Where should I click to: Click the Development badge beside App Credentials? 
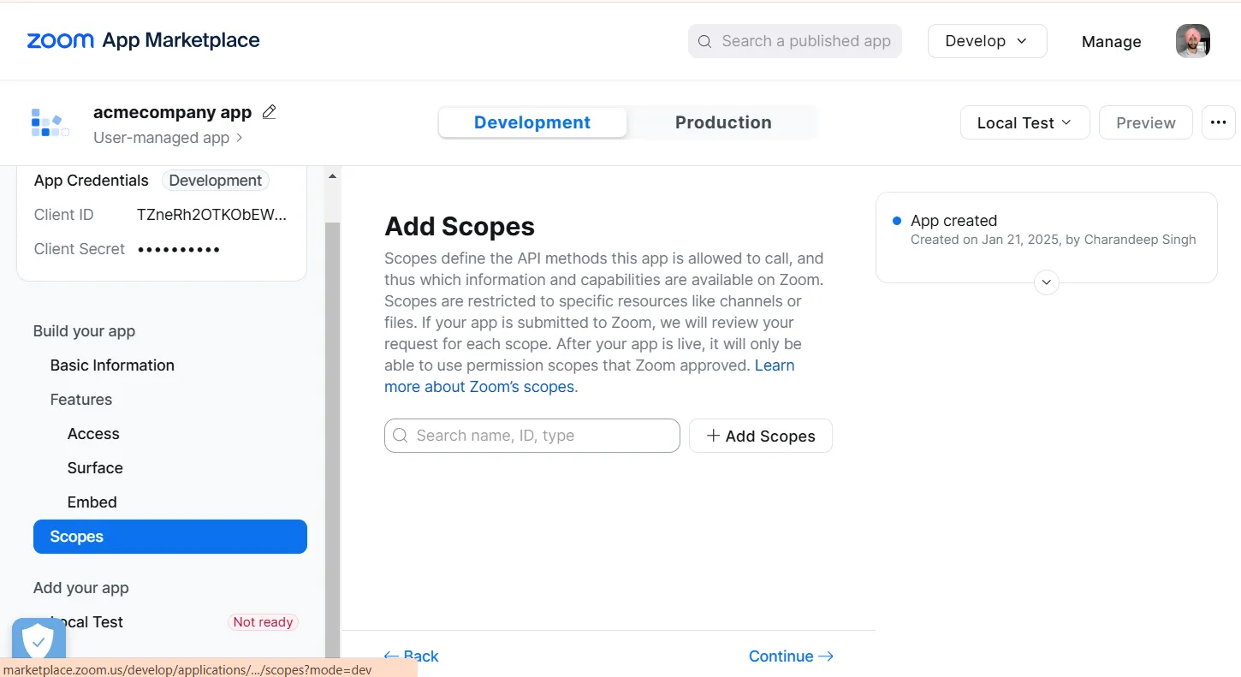click(216, 181)
